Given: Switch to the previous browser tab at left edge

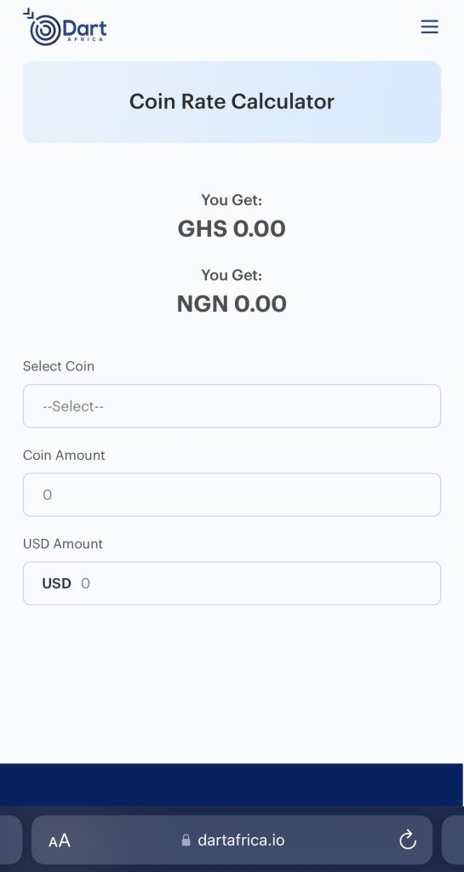Looking at the screenshot, I should click(10, 840).
